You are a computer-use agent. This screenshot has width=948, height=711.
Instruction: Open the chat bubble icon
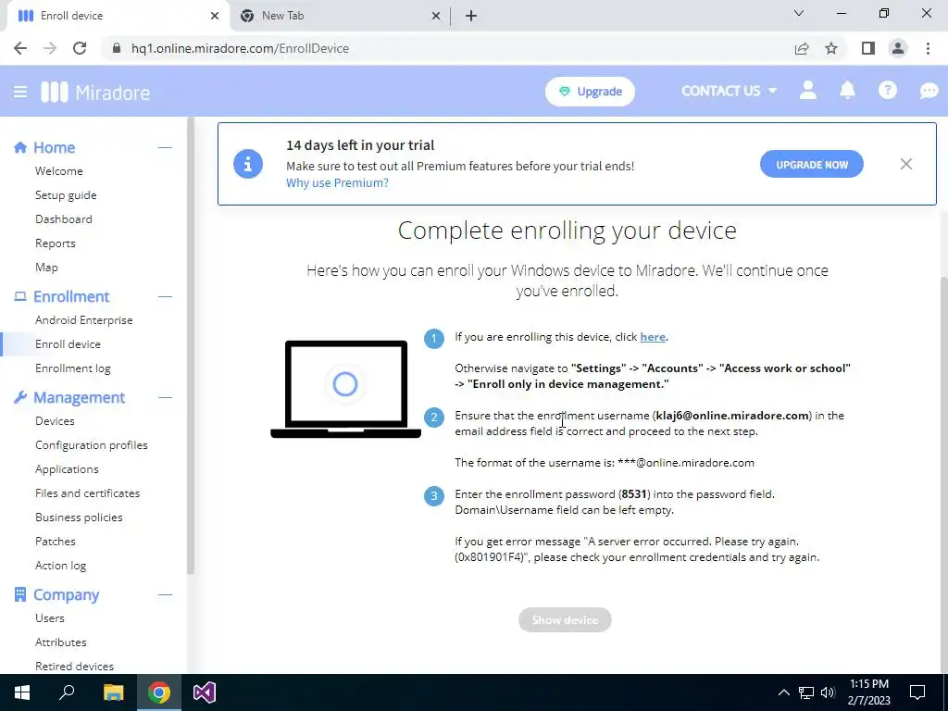[x=929, y=92]
